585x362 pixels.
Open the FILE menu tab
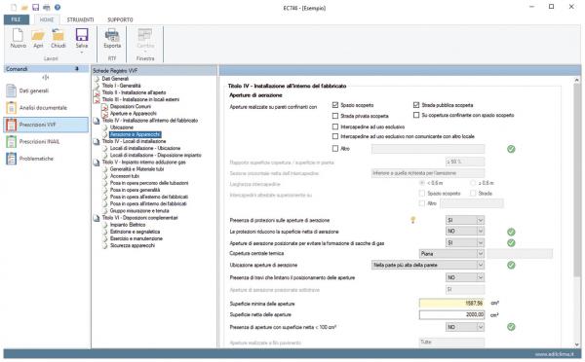point(16,19)
